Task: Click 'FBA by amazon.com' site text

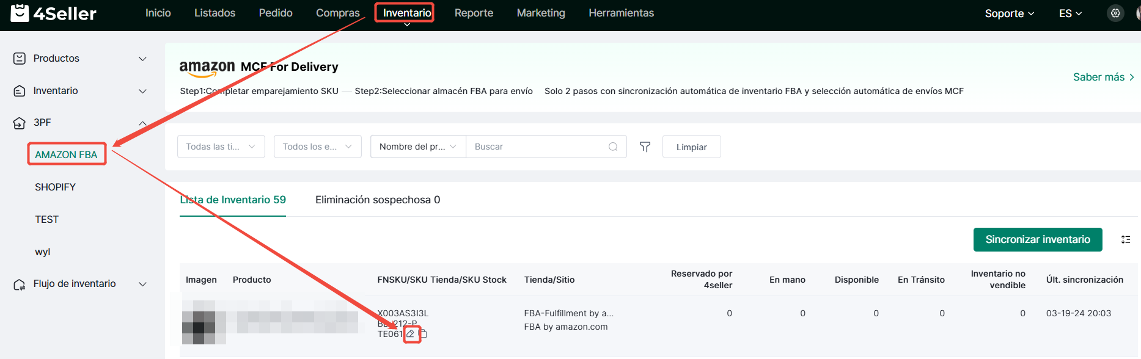Action: pos(565,327)
